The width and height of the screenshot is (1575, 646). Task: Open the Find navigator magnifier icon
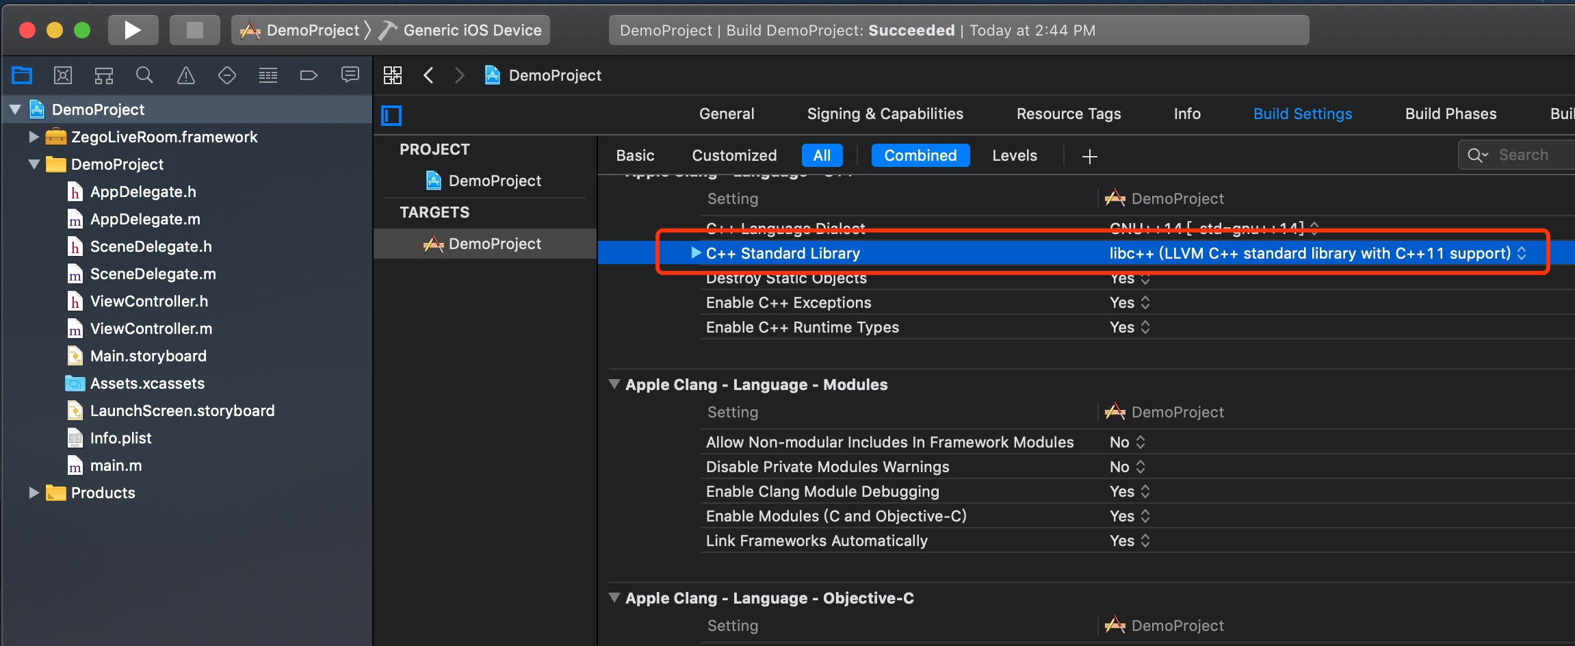[x=144, y=75]
